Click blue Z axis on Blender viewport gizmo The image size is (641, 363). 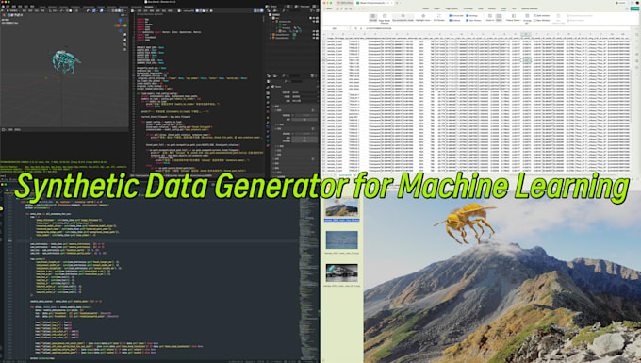coord(121,19)
